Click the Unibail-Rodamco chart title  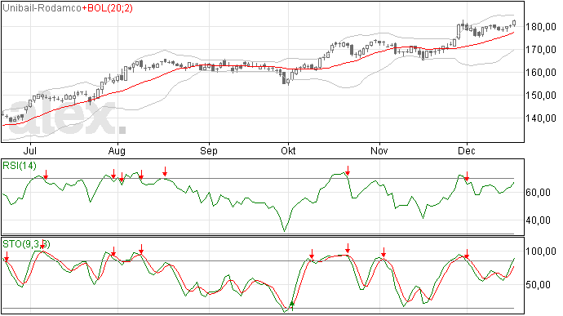tap(42, 8)
